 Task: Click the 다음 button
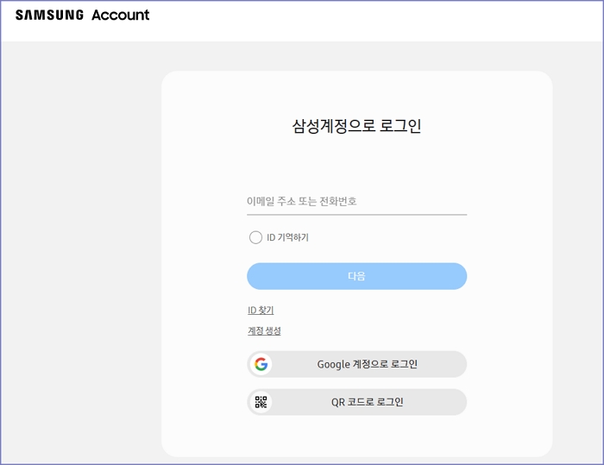(356, 276)
